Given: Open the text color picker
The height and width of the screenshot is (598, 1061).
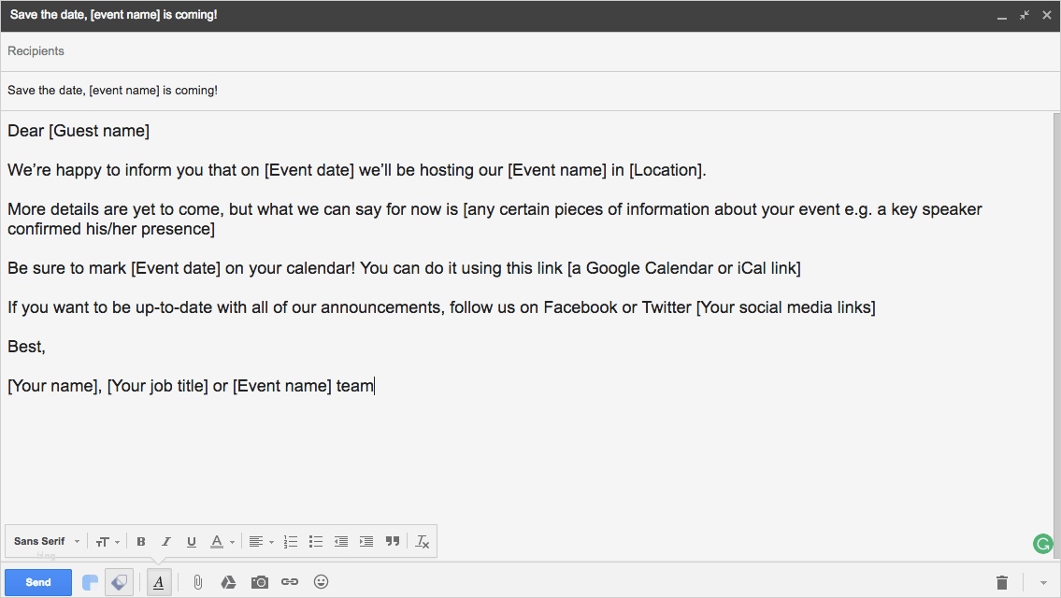Looking at the screenshot, I should point(222,542).
